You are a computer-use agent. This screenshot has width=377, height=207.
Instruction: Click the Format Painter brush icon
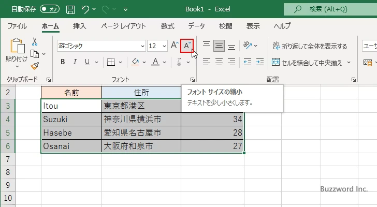point(35,66)
